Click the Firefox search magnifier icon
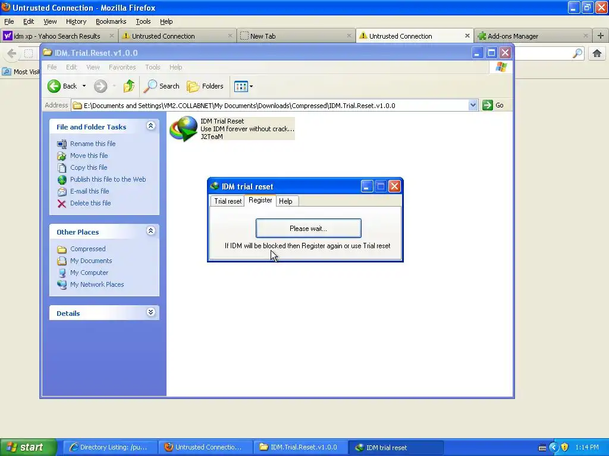 577,53
